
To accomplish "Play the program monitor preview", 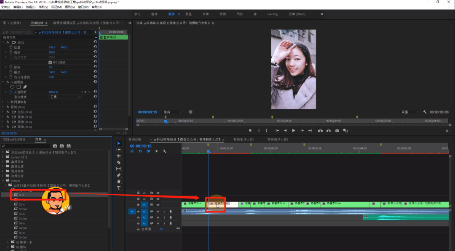I will click(294, 131).
